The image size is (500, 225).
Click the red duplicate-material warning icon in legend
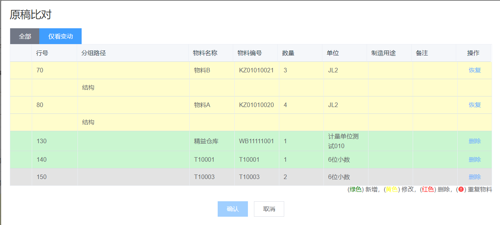click(461, 190)
